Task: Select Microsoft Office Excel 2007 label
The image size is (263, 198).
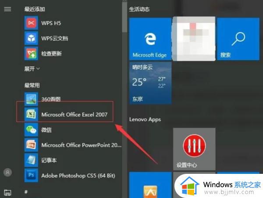Action: click(75, 115)
